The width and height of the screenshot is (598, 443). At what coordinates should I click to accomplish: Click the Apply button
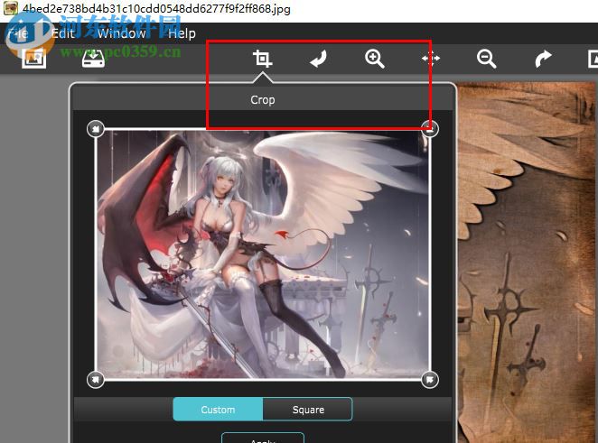coord(263,438)
